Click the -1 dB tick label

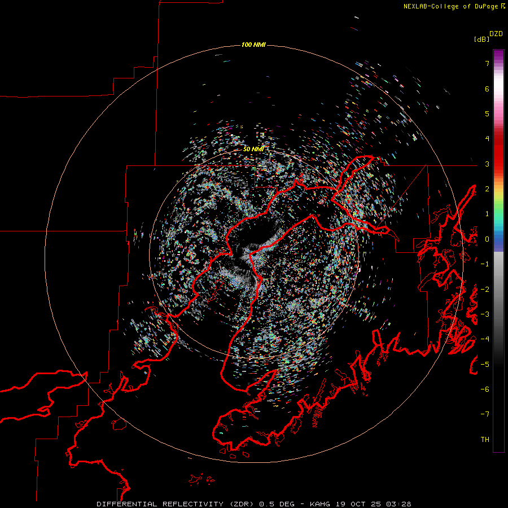[485, 264]
